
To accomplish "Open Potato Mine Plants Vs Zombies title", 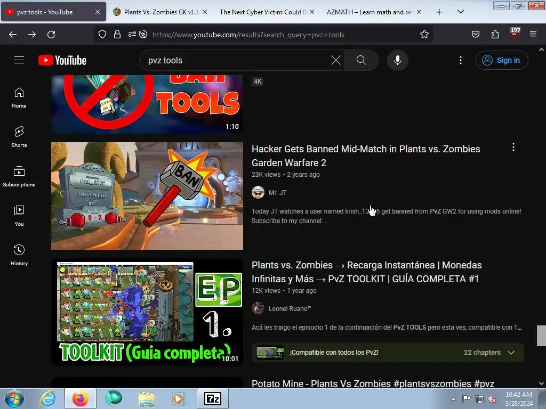I will (x=373, y=383).
